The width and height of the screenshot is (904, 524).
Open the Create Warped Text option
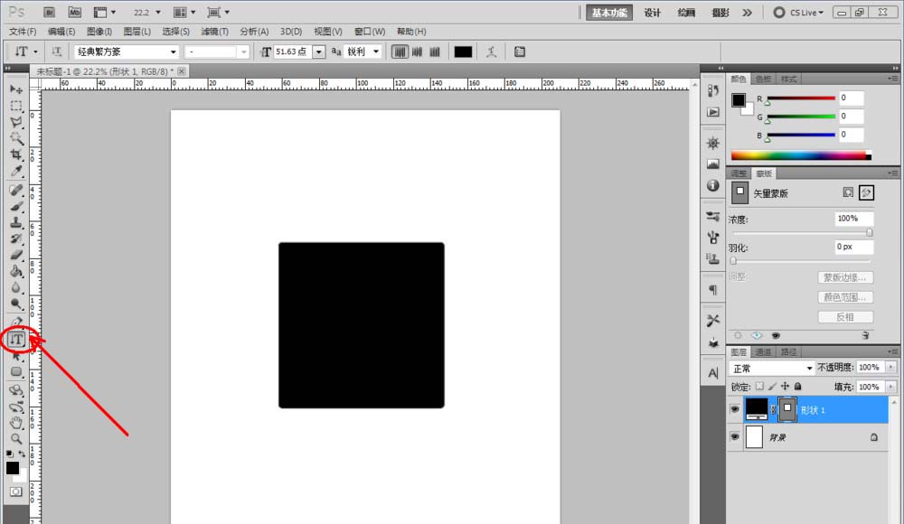coord(491,51)
